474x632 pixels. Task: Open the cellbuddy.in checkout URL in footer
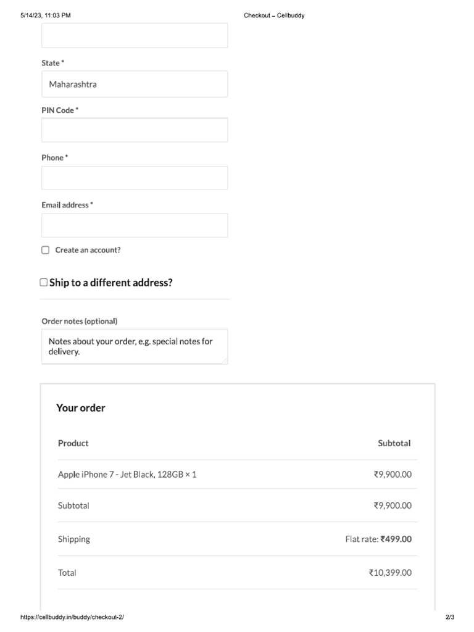coord(77,617)
